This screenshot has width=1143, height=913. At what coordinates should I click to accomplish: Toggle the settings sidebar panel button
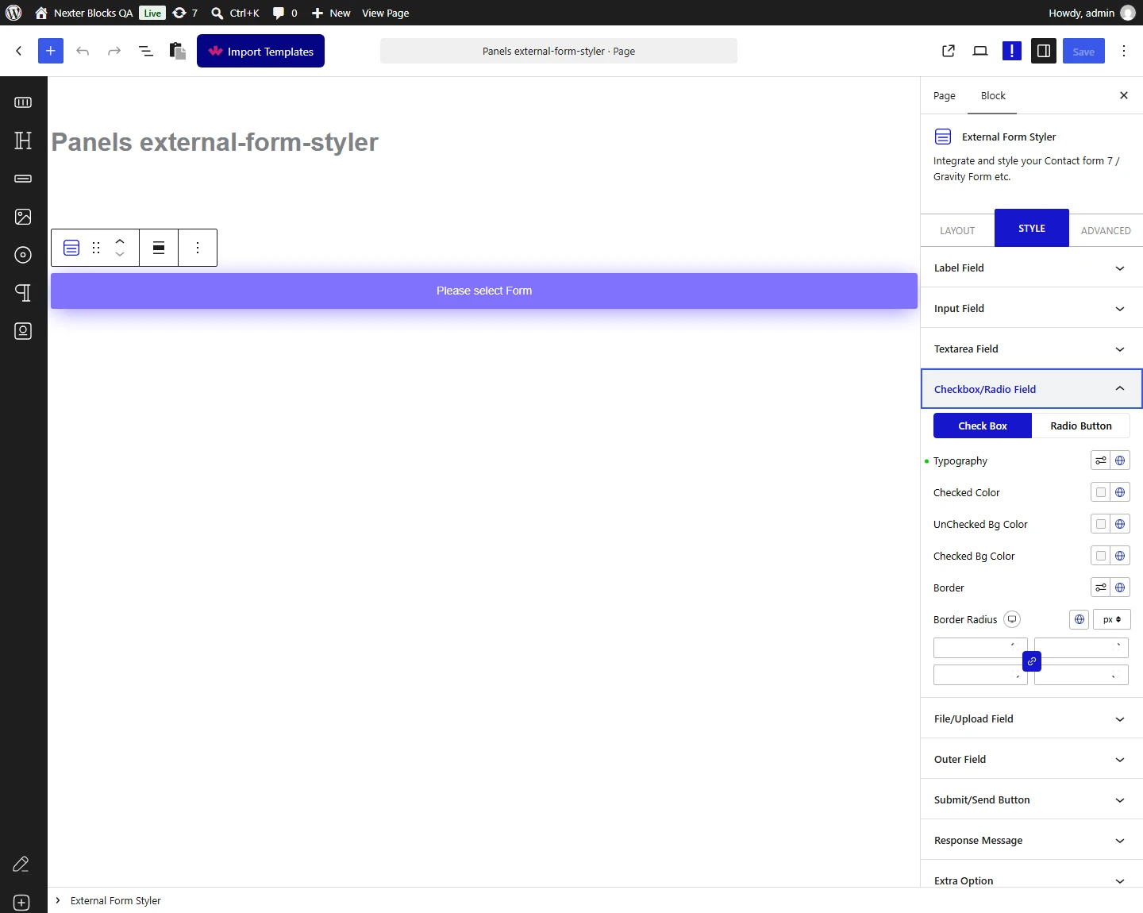(x=1044, y=51)
